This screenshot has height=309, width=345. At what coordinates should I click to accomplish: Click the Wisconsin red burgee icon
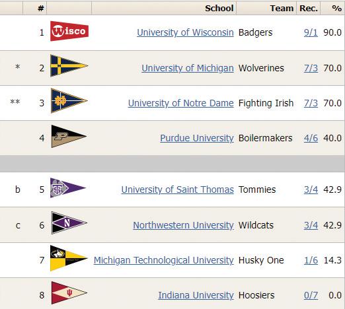(x=69, y=31)
